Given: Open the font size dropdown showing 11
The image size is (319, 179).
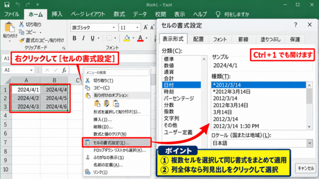Looking at the screenshot, I should tap(138, 28).
